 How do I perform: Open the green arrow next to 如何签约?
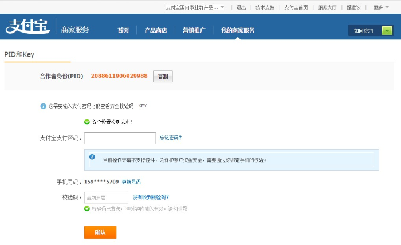[x=387, y=31]
